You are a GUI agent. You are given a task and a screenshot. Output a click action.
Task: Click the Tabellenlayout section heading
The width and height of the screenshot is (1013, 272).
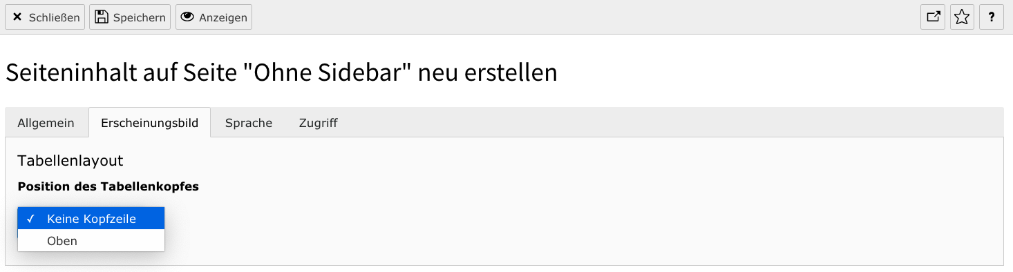[70, 161]
